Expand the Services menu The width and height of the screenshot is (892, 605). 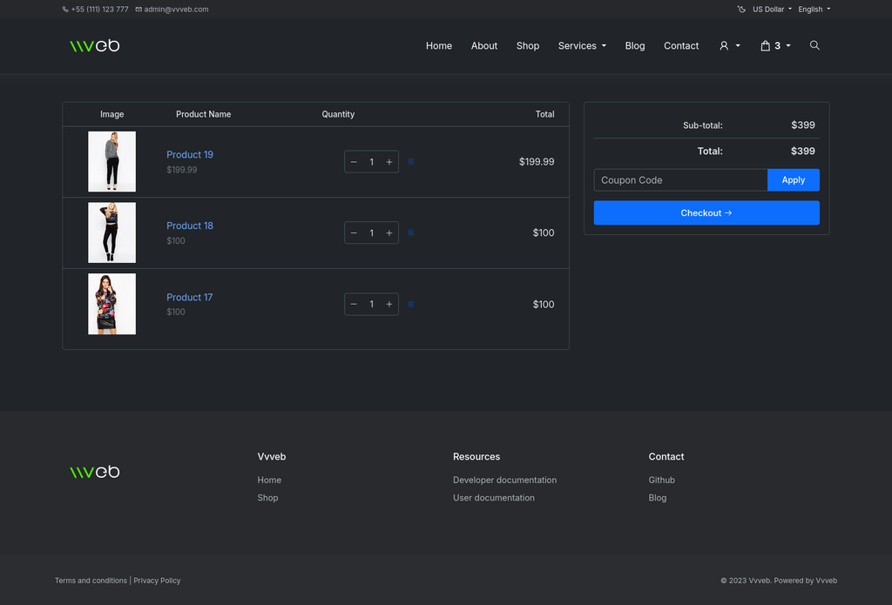582,45
